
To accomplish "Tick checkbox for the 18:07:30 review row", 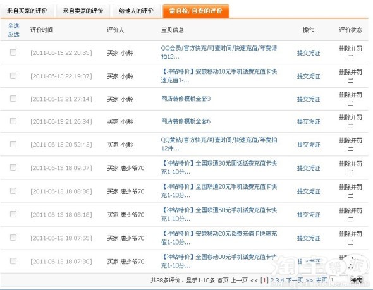I will tap(13, 261).
